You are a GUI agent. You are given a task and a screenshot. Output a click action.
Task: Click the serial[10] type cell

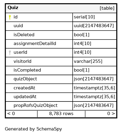tap(95, 17)
